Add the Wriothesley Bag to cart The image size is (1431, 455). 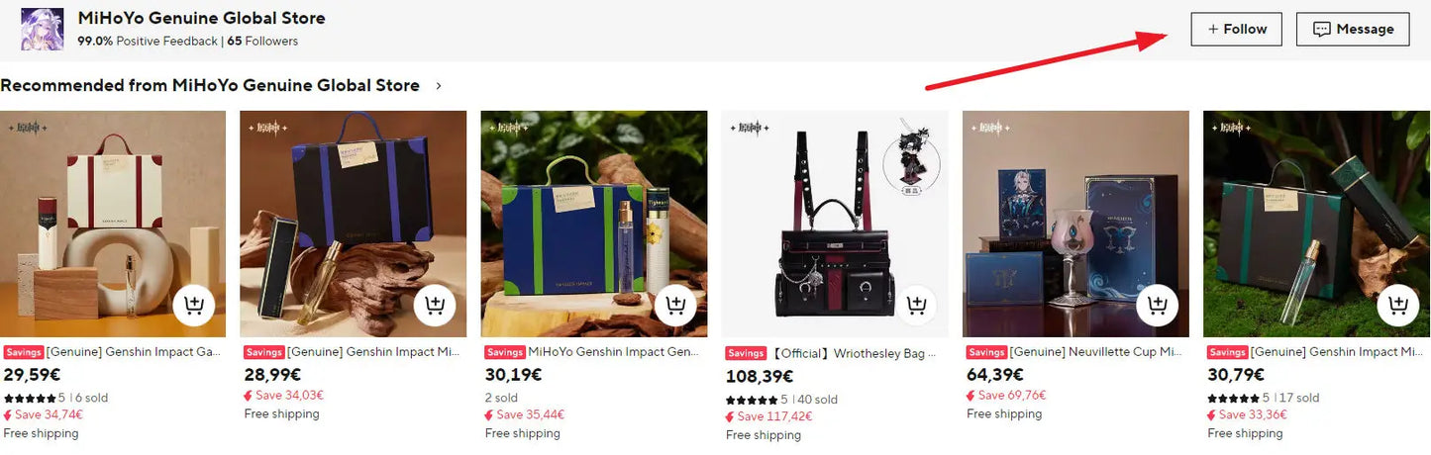(916, 305)
